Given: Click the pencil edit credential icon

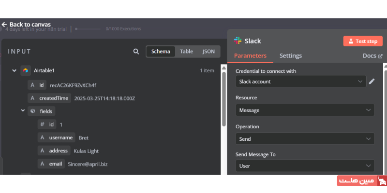Looking at the screenshot, I should pos(372,82).
